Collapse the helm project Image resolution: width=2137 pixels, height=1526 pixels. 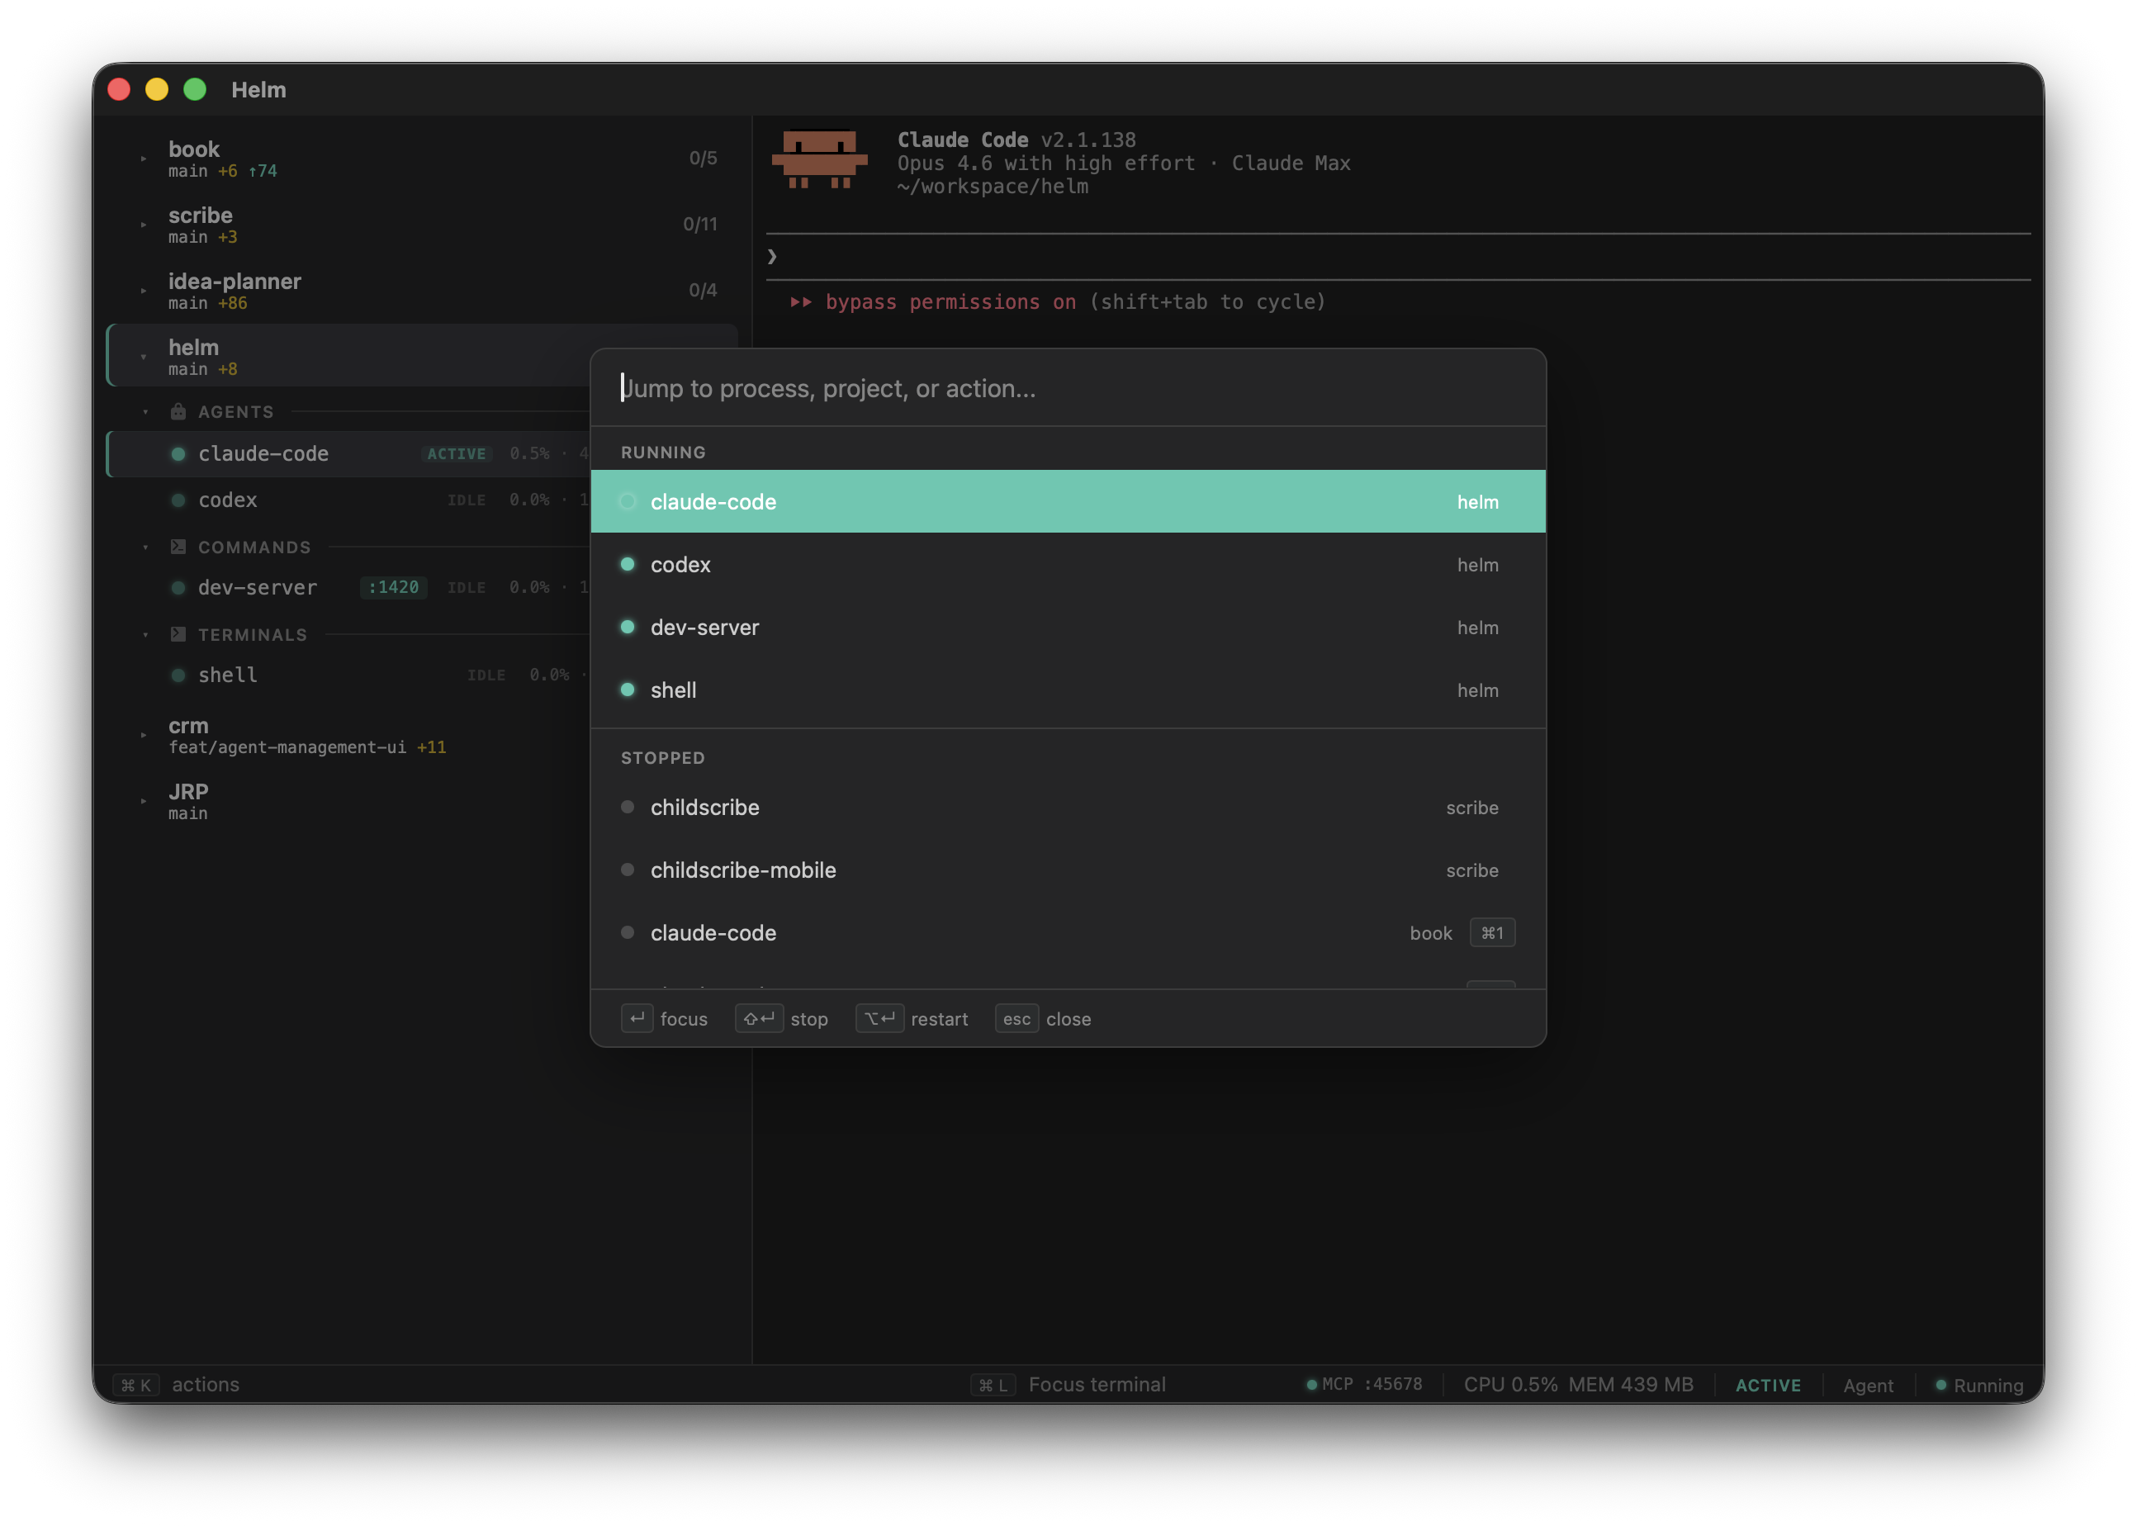point(144,357)
